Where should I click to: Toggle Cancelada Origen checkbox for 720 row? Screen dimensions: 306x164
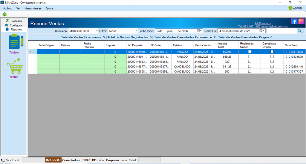click(272, 62)
